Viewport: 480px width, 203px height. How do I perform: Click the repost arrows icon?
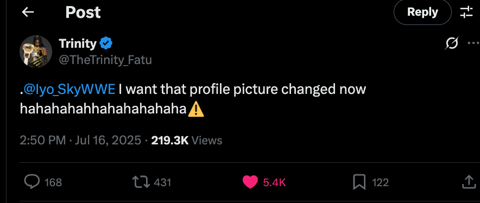point(141,182)
